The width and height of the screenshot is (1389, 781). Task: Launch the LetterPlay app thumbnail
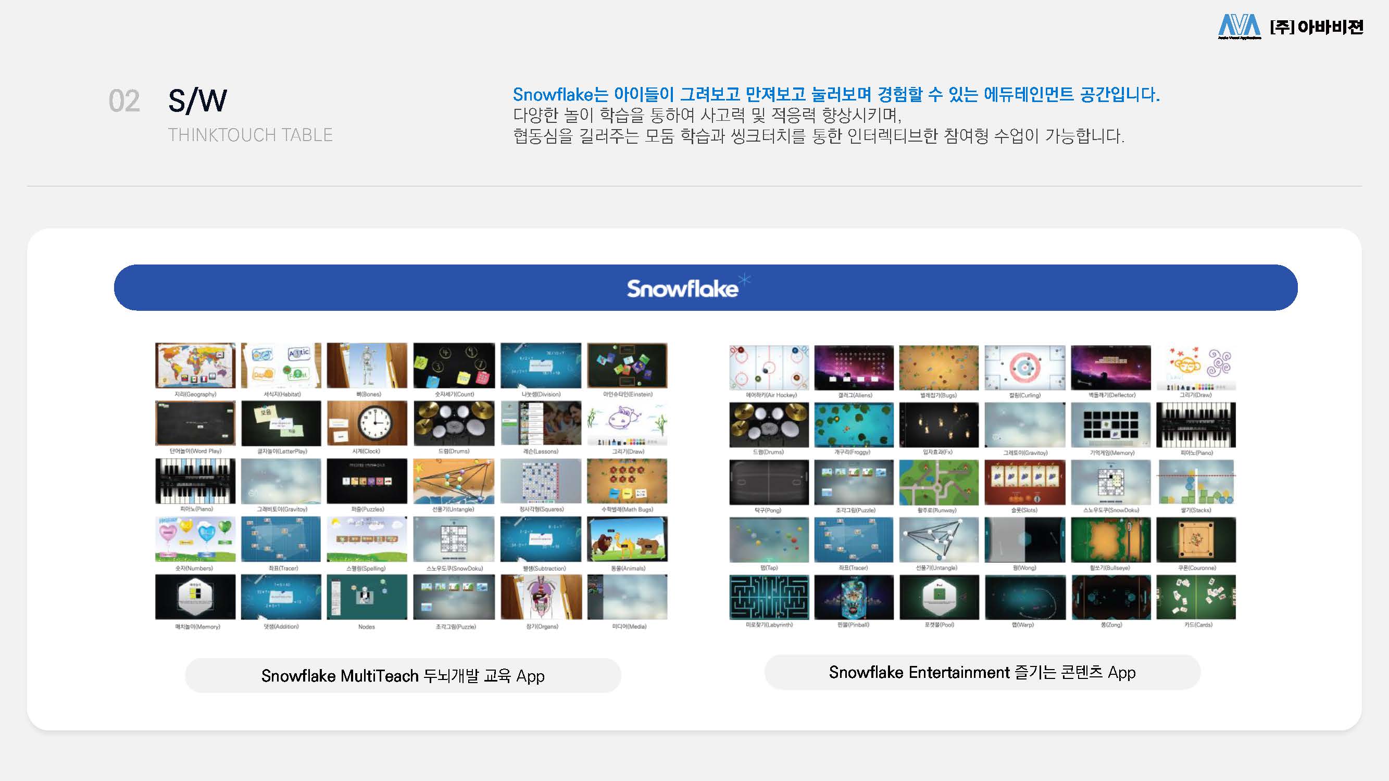[x=281, y=423]
